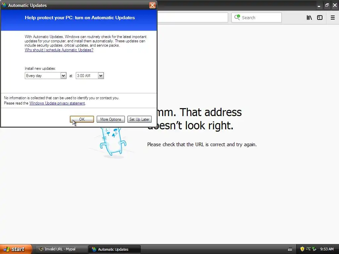
Task: Click the Set Up Later button
Action: click(139, 119)
